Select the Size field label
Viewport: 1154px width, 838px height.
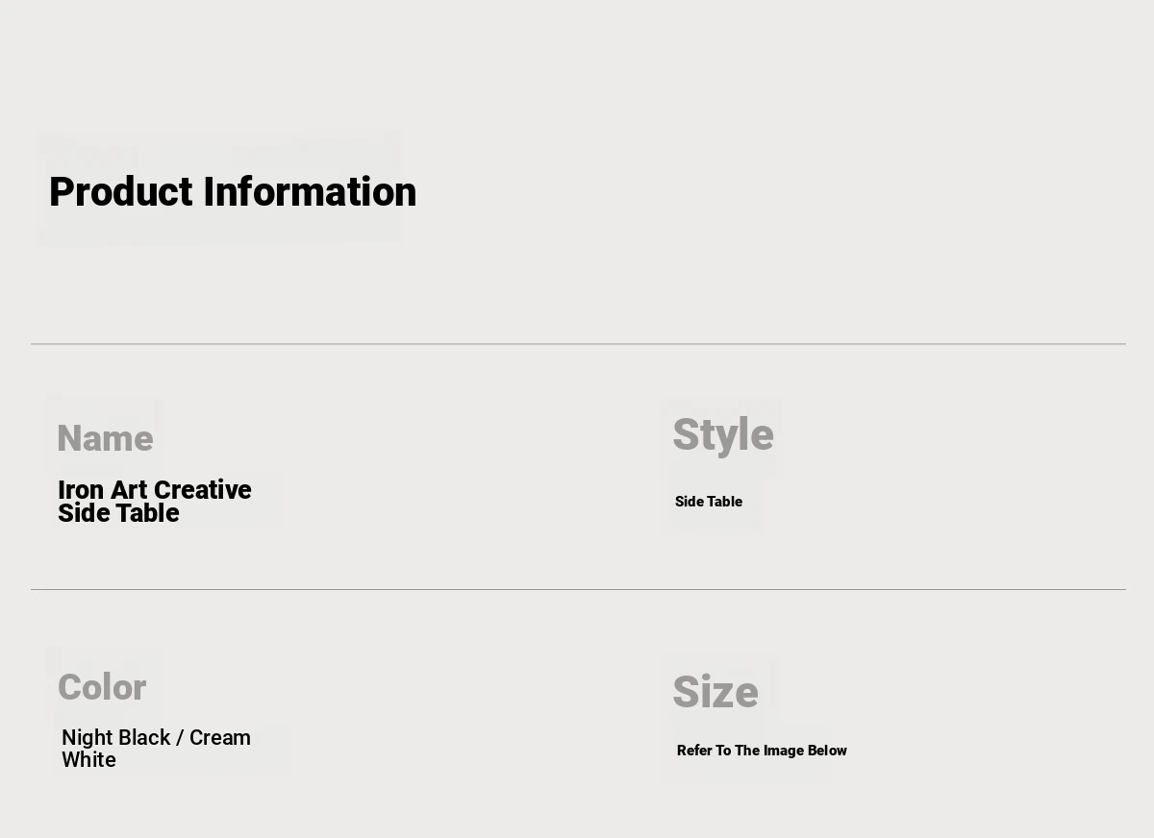[x=715, y=692]
